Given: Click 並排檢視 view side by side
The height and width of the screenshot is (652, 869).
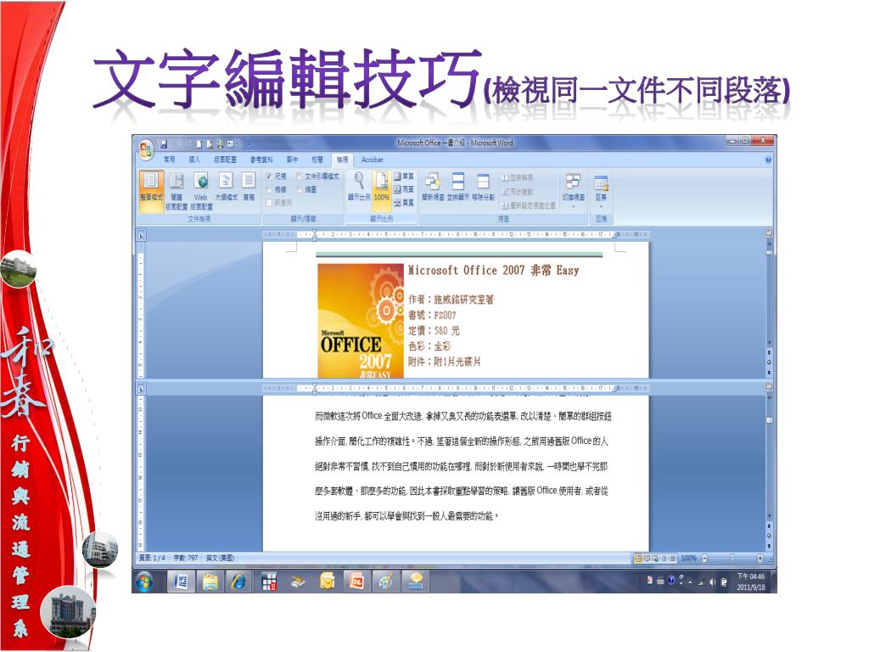Looking at the screenshot, I should pos(517,178).
